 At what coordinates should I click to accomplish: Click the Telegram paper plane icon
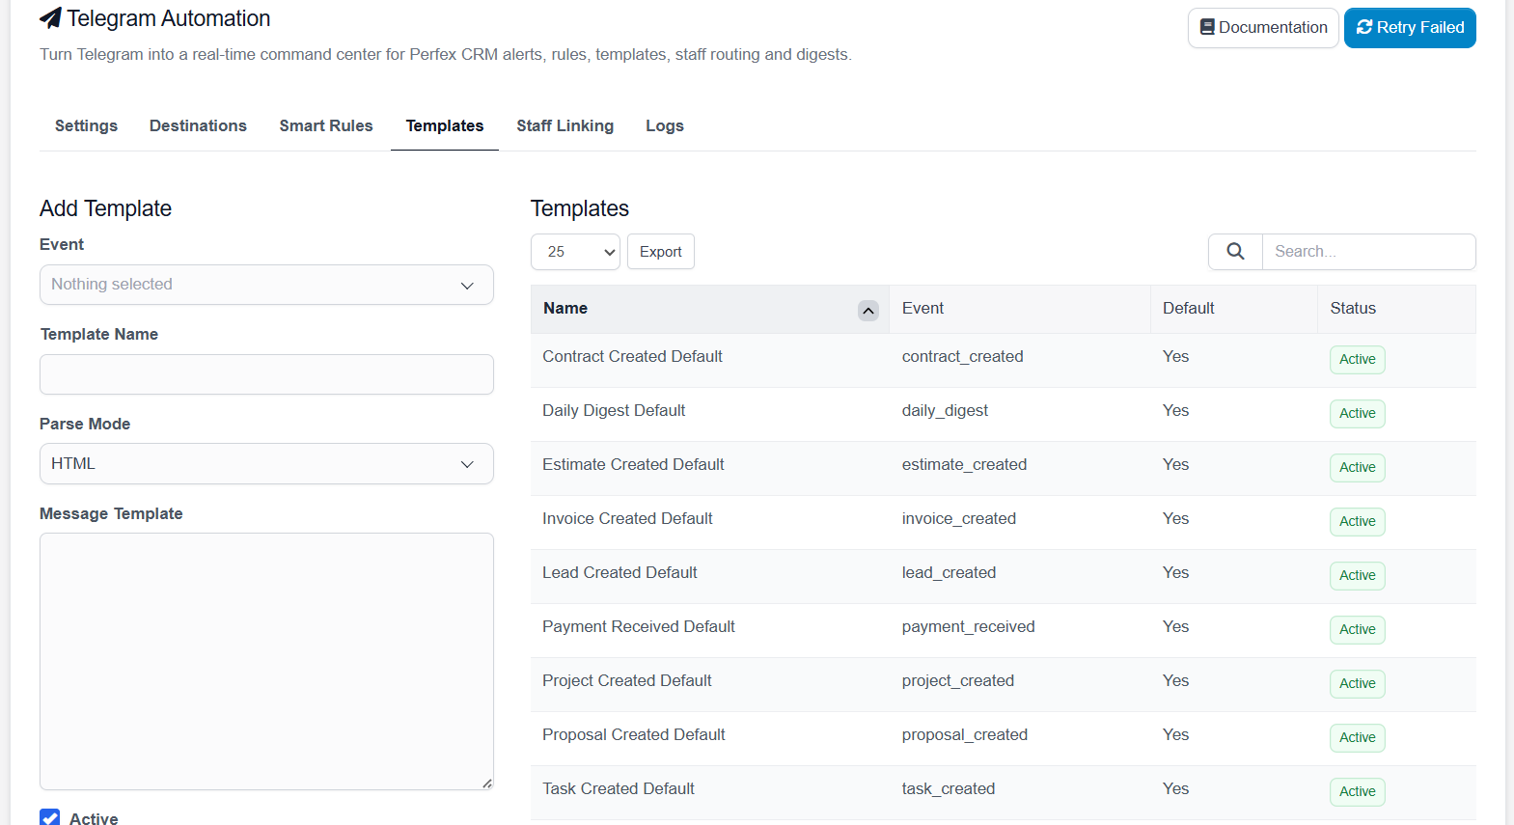tap(51, 18)
